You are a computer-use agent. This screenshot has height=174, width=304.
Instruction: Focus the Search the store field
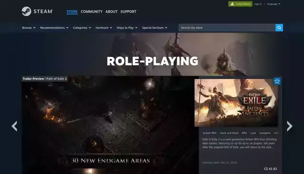(x=227, y=28)
